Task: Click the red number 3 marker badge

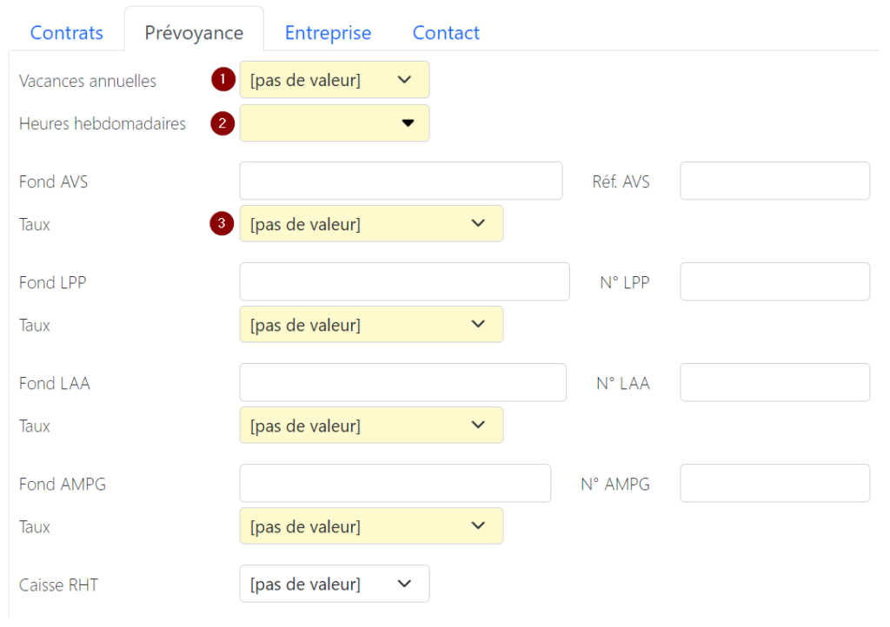Action: pyautogui.click(x=223, y=224)
